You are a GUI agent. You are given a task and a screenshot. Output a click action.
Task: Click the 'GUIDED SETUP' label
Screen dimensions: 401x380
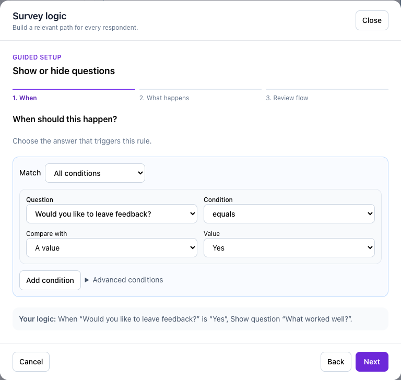click(x=37, y=57)
